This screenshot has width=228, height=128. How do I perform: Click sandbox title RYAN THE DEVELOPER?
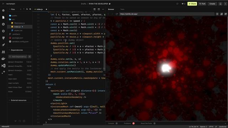coord(98,4)
